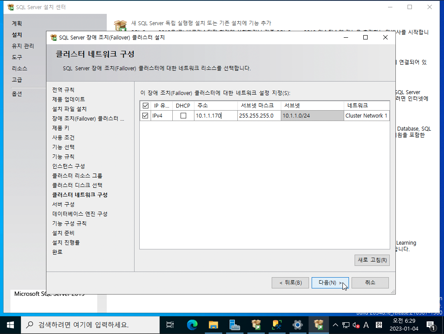Click the 서브넷 마스크 column header

click(x=259, y=105)
